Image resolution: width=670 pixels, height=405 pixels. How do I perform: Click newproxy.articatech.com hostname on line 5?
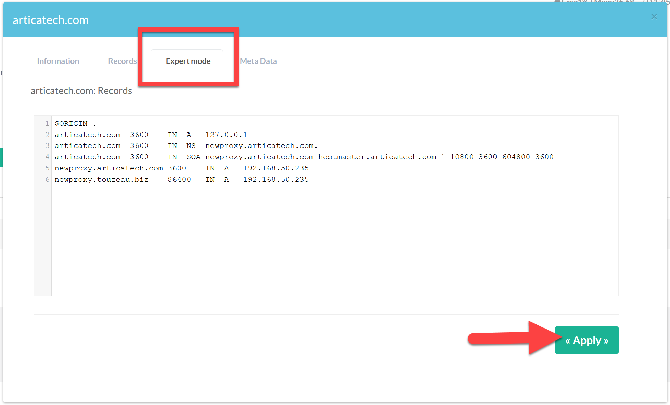tap(108, 168)
